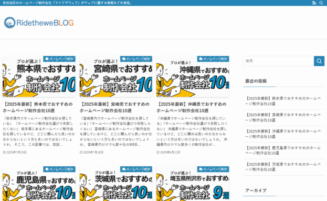Open 茨城県 link under 最近の投稿

[283, 167]
